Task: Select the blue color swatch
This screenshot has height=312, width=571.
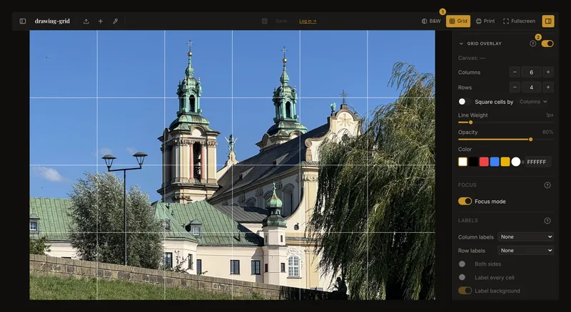Action: tap(495, 162)
